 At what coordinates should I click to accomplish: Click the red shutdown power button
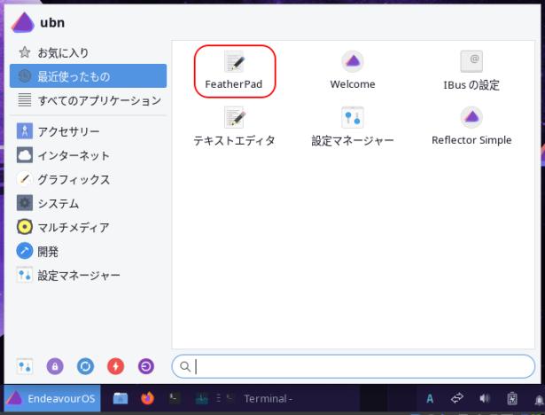[x=116, y=366]
